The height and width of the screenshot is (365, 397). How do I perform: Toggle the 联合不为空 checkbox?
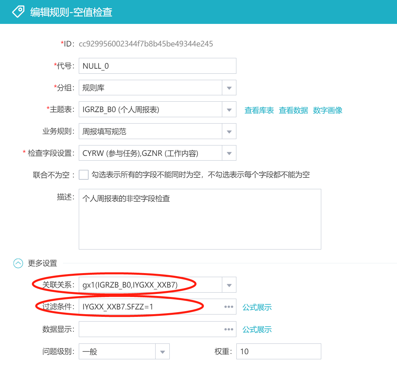(x=84, y=175)
